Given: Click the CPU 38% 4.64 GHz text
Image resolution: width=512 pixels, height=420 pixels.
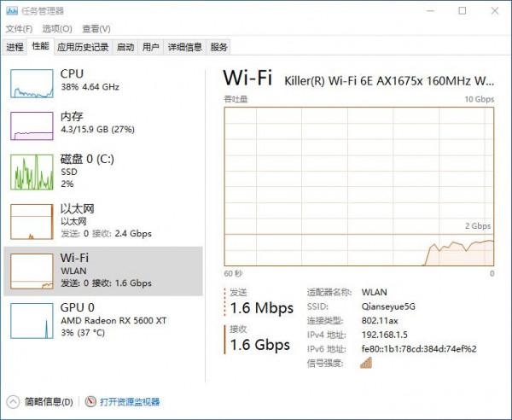Looking at the screenshot, I should click(x=90, y=87).
